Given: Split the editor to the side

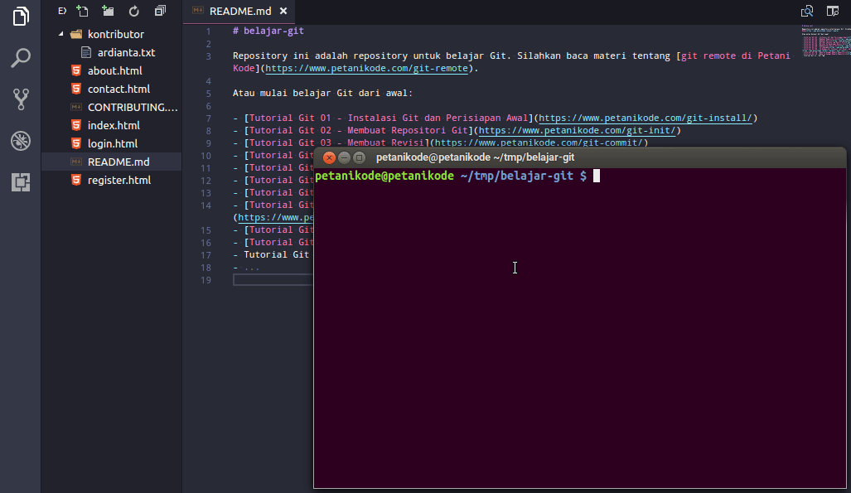Looking at the screenshot, I should point(834,11).
